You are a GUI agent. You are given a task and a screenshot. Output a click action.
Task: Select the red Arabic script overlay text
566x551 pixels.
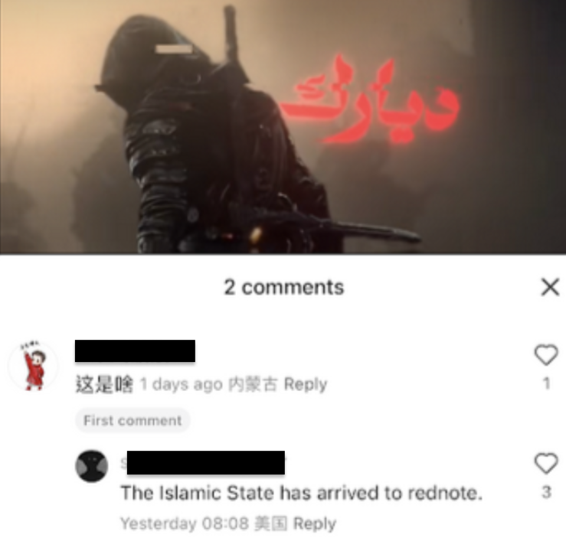[371, 100]
